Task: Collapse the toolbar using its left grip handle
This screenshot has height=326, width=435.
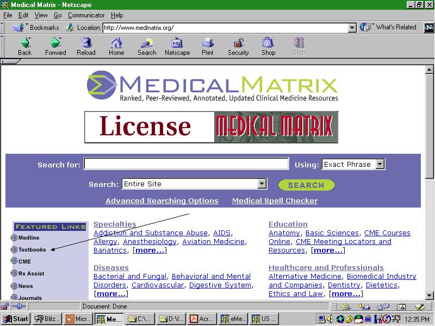Action: 2,47
